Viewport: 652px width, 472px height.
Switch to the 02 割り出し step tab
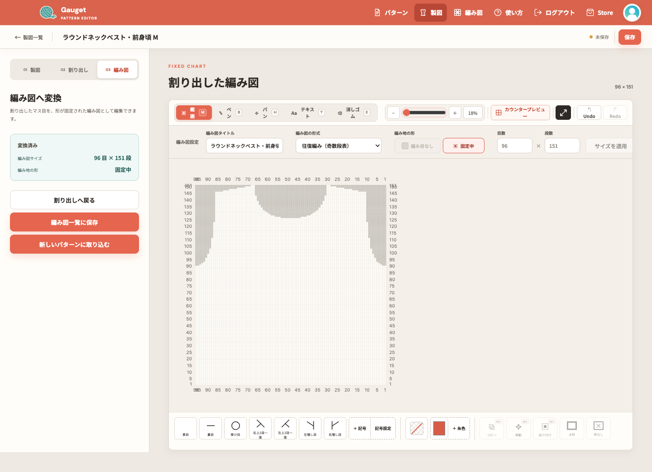tap(74, 70)
